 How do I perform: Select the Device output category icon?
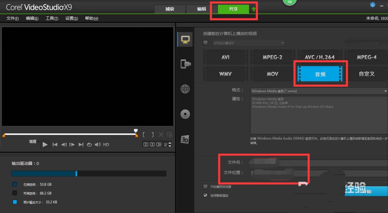pos(185,64)
